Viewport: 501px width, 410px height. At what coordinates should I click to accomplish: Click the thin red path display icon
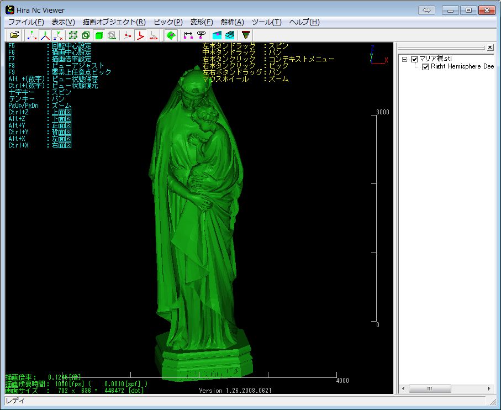click(128, 35)
